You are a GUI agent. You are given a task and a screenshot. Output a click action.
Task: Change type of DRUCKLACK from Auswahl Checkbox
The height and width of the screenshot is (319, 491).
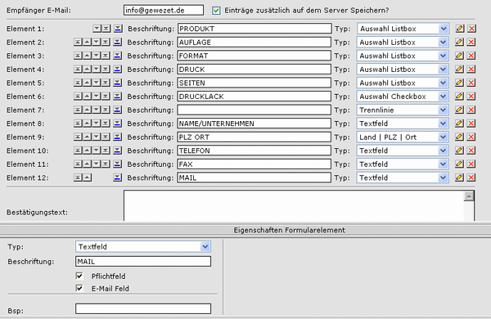403,97
